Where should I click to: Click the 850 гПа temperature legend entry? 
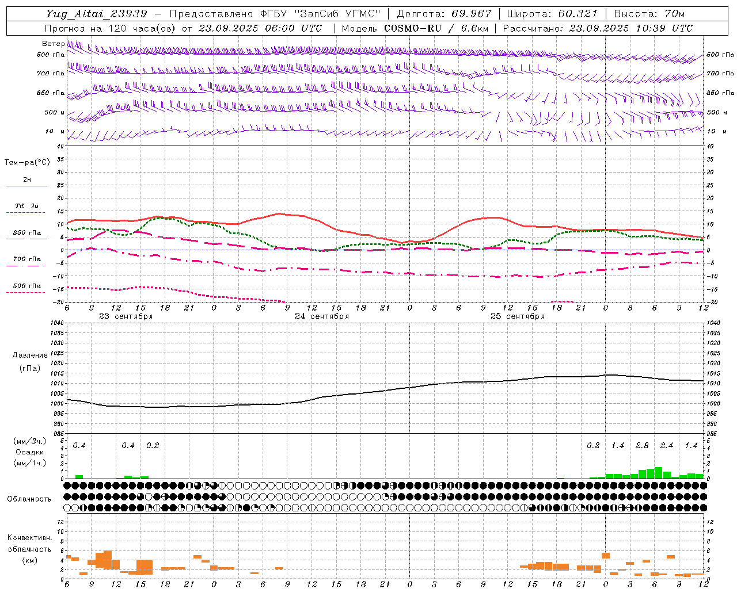(x=27, y=233)
